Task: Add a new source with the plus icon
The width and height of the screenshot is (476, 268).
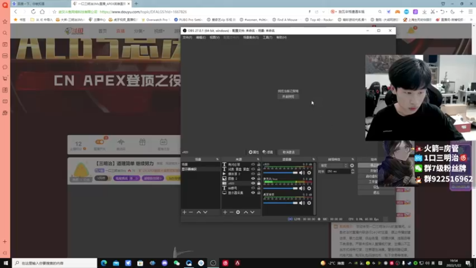Action: (x=225, y=212)
